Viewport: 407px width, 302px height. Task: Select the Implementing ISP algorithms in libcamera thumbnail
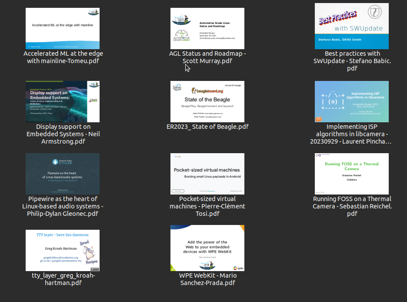[352, 101]
